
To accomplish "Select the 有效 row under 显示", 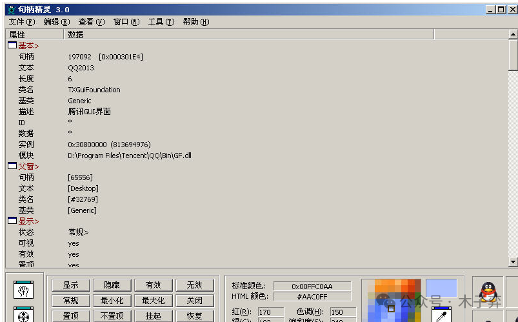I will pyautogui.click(x=257, y=254).
